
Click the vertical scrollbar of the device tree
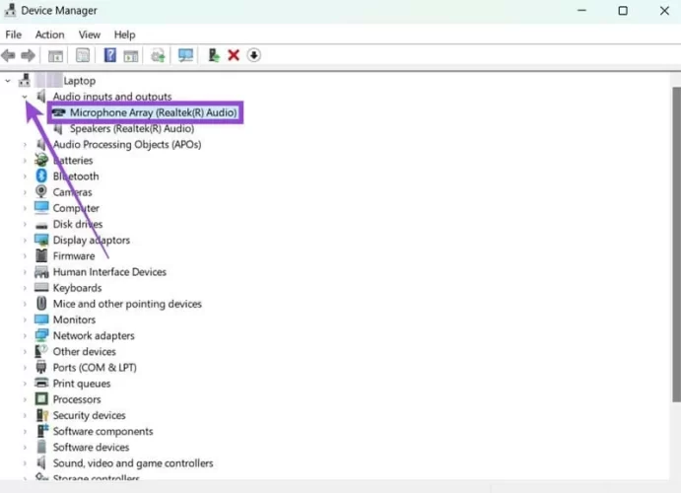(674, 246)
